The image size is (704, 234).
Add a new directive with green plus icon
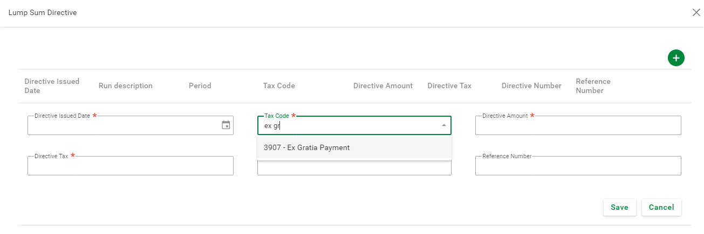(x=676, y=58)
